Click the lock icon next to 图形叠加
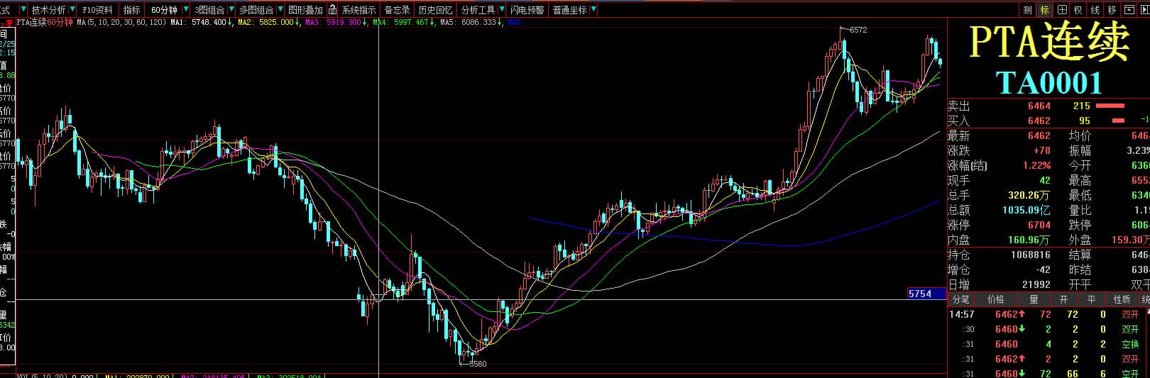1150x378 pixels. (x=332, y=10)
